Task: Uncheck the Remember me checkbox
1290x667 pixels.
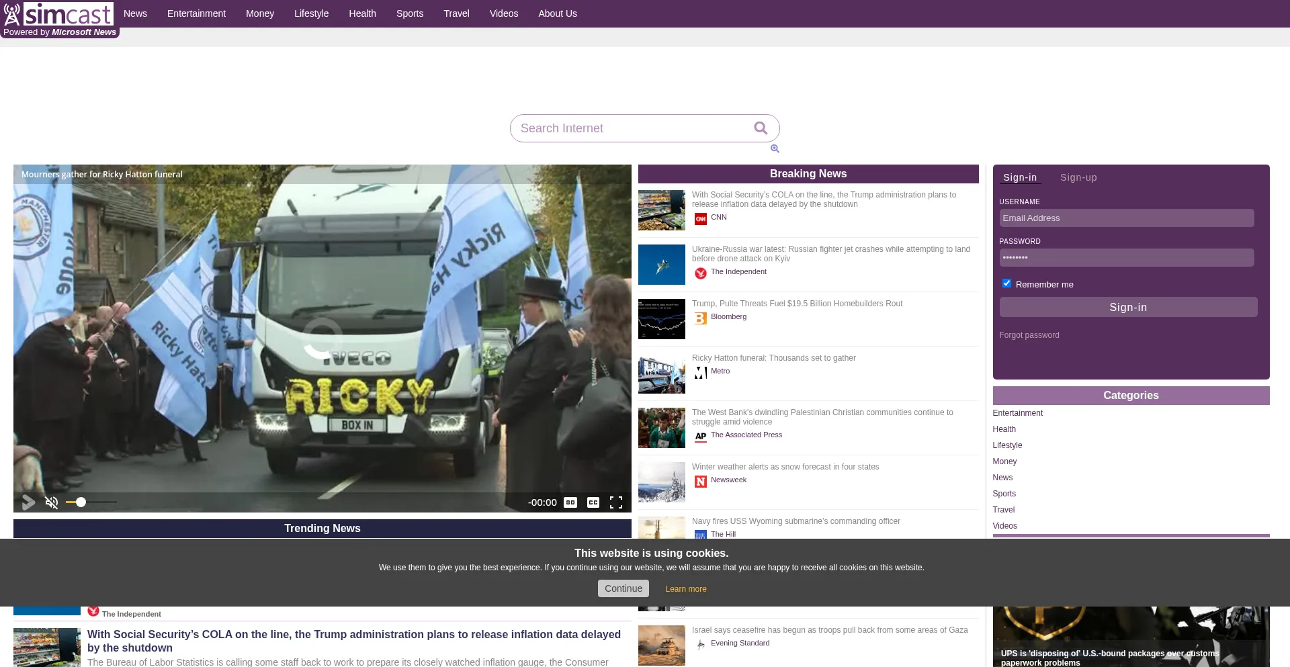Action: [1006, 283]
